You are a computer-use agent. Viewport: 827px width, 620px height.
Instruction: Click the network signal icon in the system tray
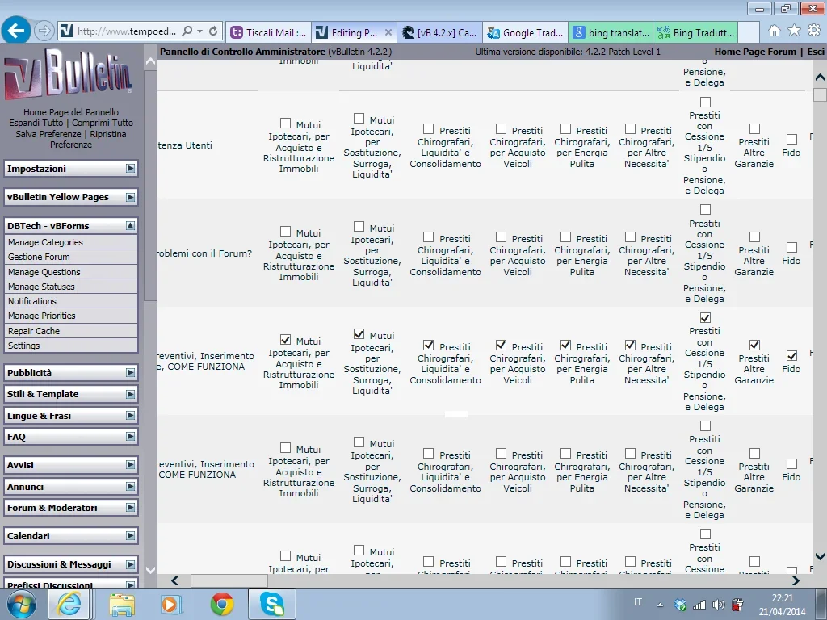pos(699,605)
